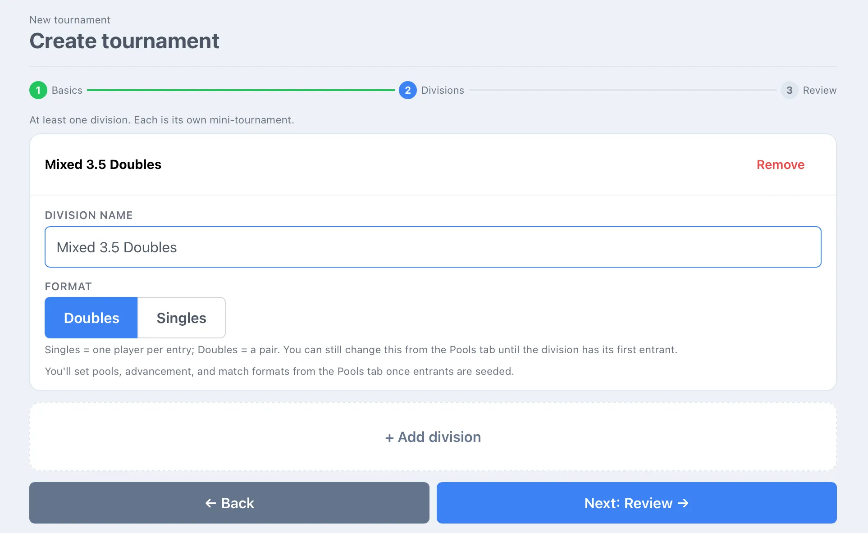Add a new division
This screenshot has height=533, width=868.
tap(433, 437)
